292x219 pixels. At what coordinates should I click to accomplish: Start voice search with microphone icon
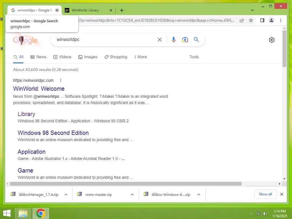click(174, 40)
